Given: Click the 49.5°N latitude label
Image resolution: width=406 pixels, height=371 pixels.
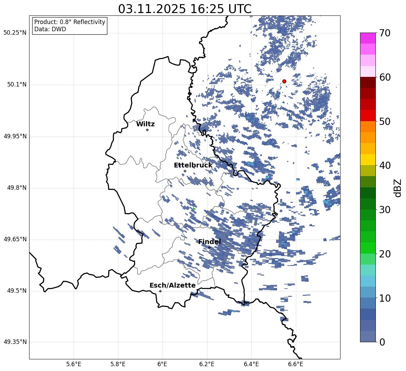Looking at the screenshot, I should (x=16, y=291).
